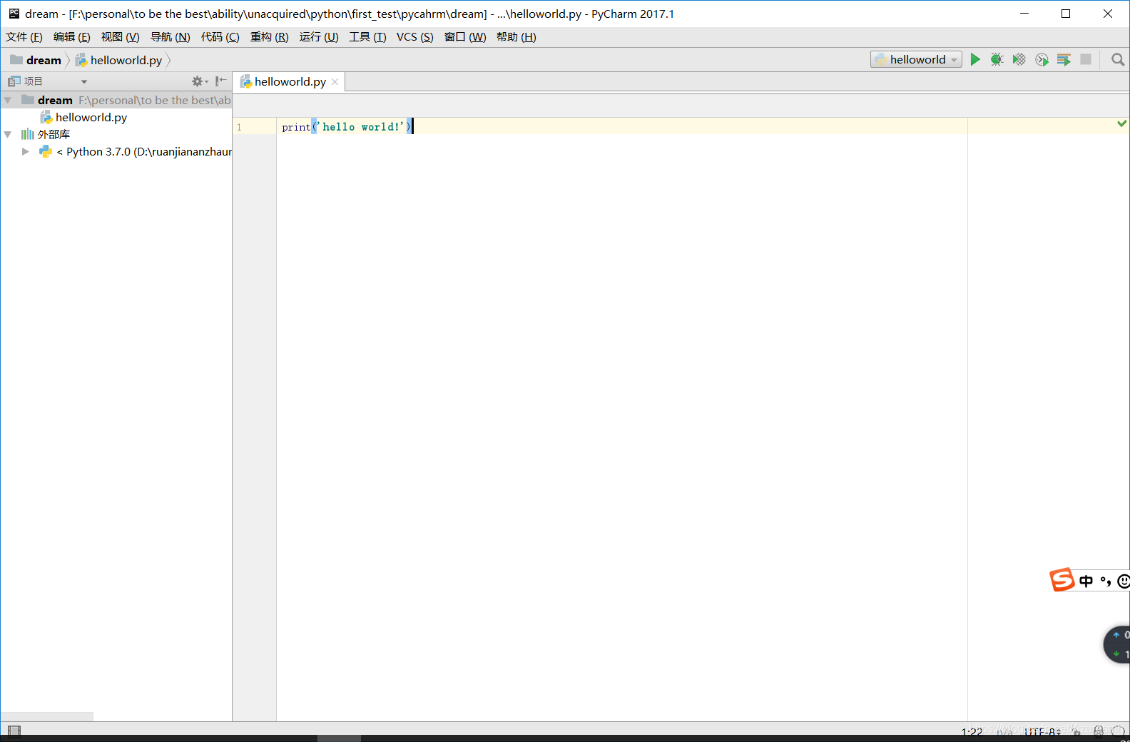Click the tool window quick-access icon

click(x=14, y=731)
